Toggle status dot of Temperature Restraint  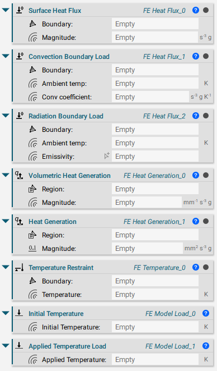pos(206,267)
